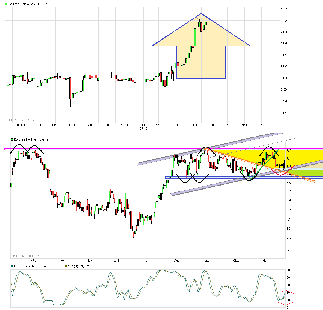Click the '06.02.15 – 20.11.15' date range text

tap(25, 255)
